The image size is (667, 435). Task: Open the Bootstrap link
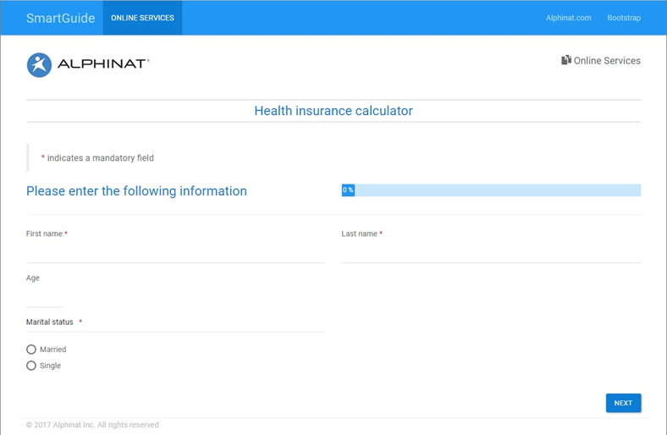[624, 18]
